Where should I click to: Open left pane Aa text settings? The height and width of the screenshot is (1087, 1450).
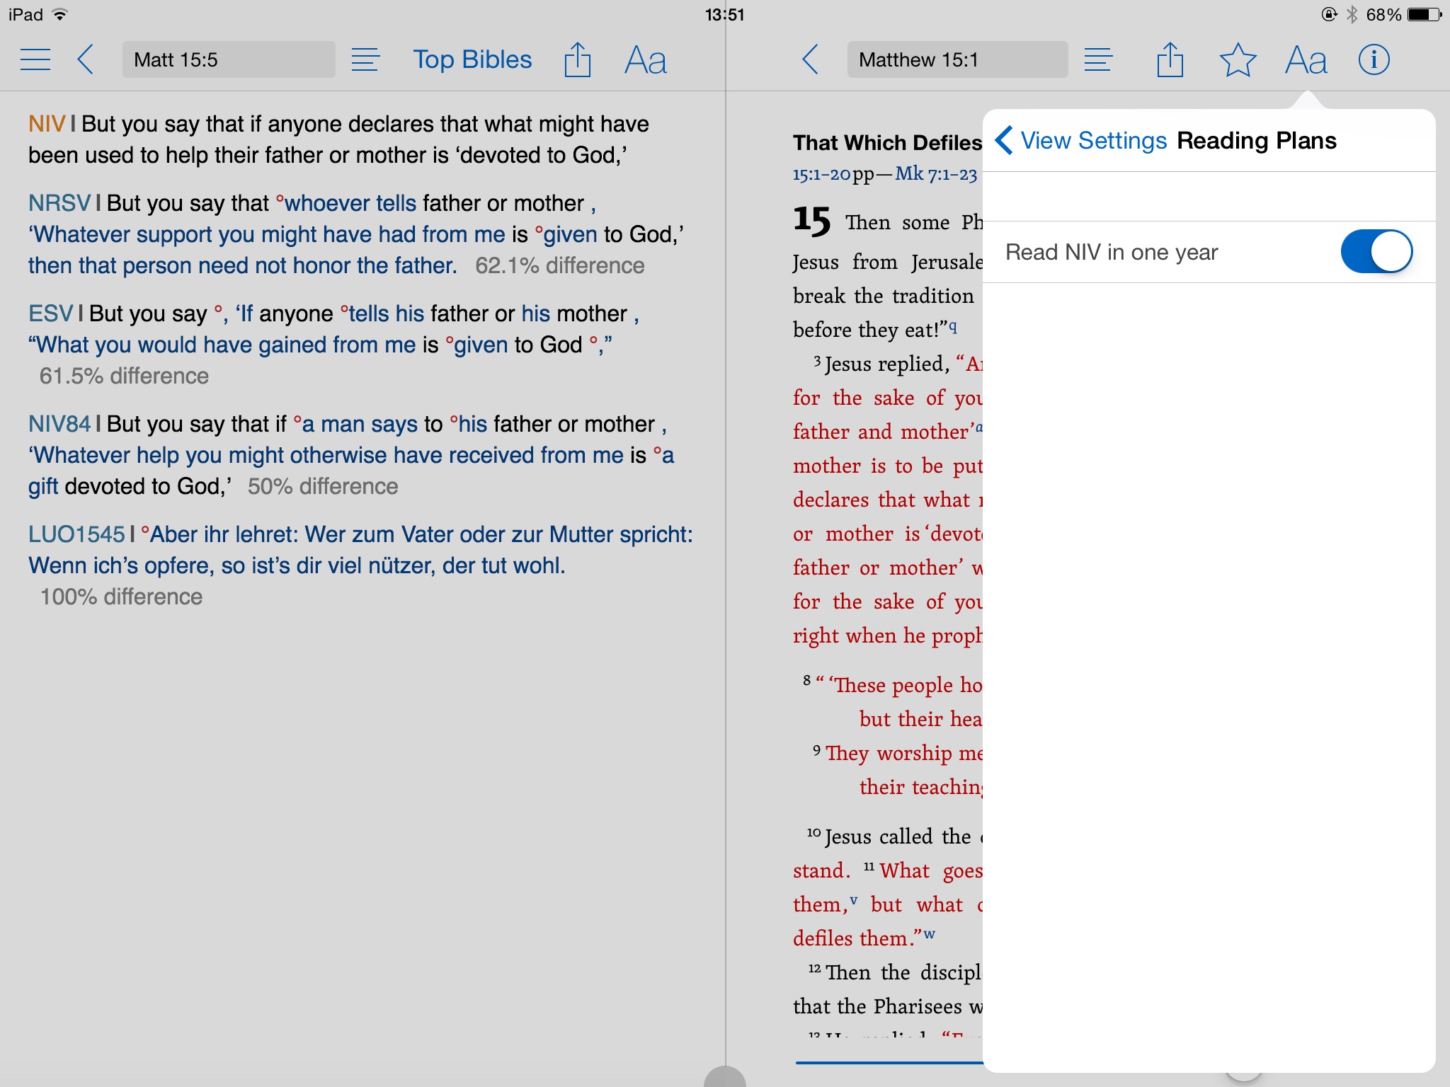coord(646,59)
